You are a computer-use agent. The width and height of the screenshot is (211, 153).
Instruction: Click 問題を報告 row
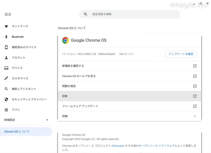(x=130, y=86)
